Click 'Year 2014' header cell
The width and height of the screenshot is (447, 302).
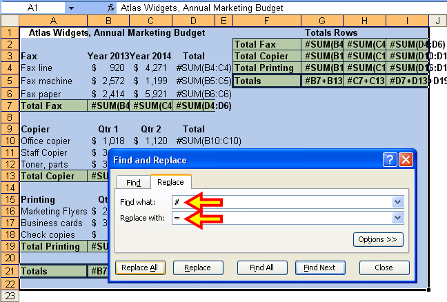click(151, 56)
